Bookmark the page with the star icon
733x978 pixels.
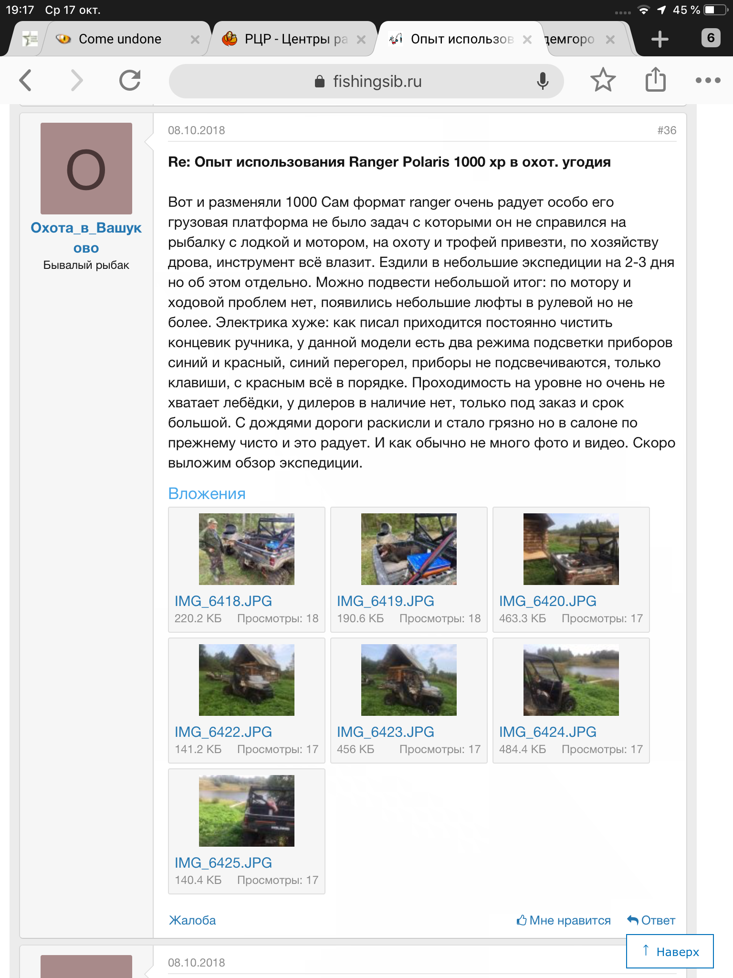point(603,80)
